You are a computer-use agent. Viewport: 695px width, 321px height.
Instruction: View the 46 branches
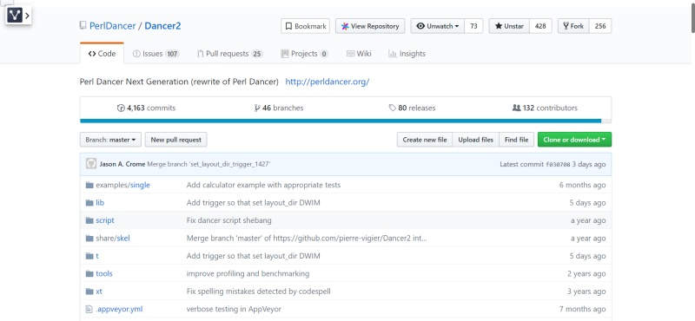click(x=279, y=108)
